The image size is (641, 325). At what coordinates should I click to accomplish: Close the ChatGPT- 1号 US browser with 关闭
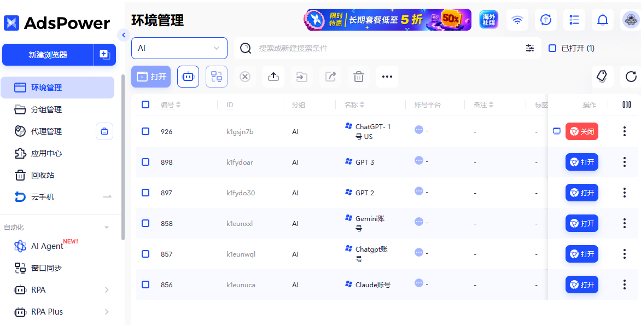[582, 131]
